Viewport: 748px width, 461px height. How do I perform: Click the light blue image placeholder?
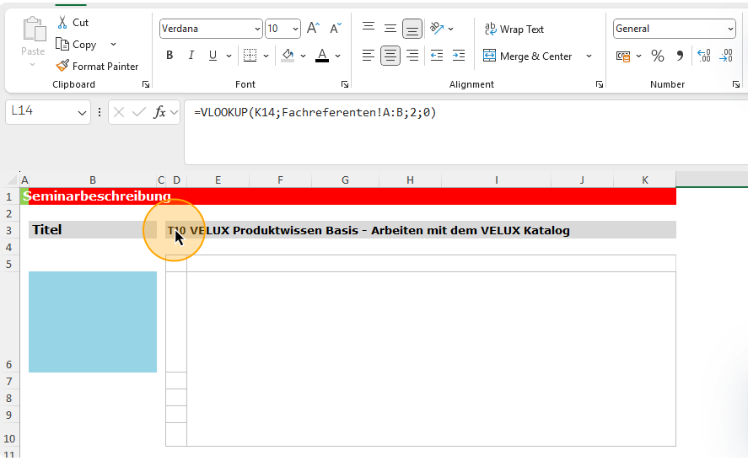93,322
